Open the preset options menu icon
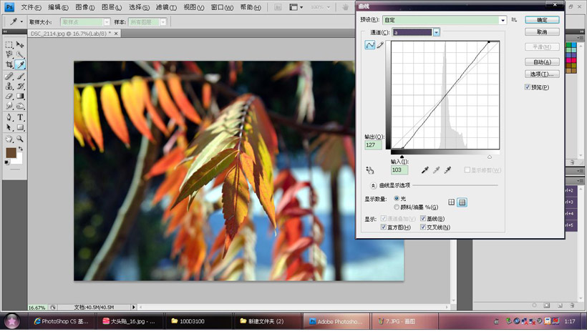 click(x=515, y=20)
